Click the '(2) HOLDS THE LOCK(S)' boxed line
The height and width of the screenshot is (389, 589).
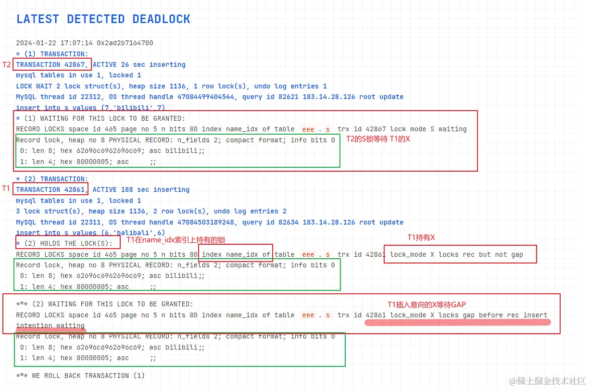67,243
